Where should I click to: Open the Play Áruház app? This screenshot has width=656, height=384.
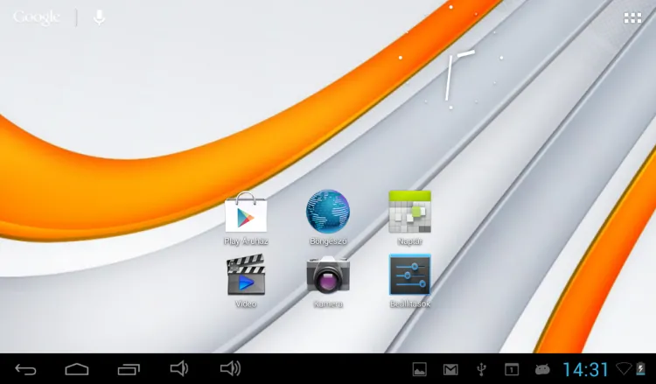(246, 213)
